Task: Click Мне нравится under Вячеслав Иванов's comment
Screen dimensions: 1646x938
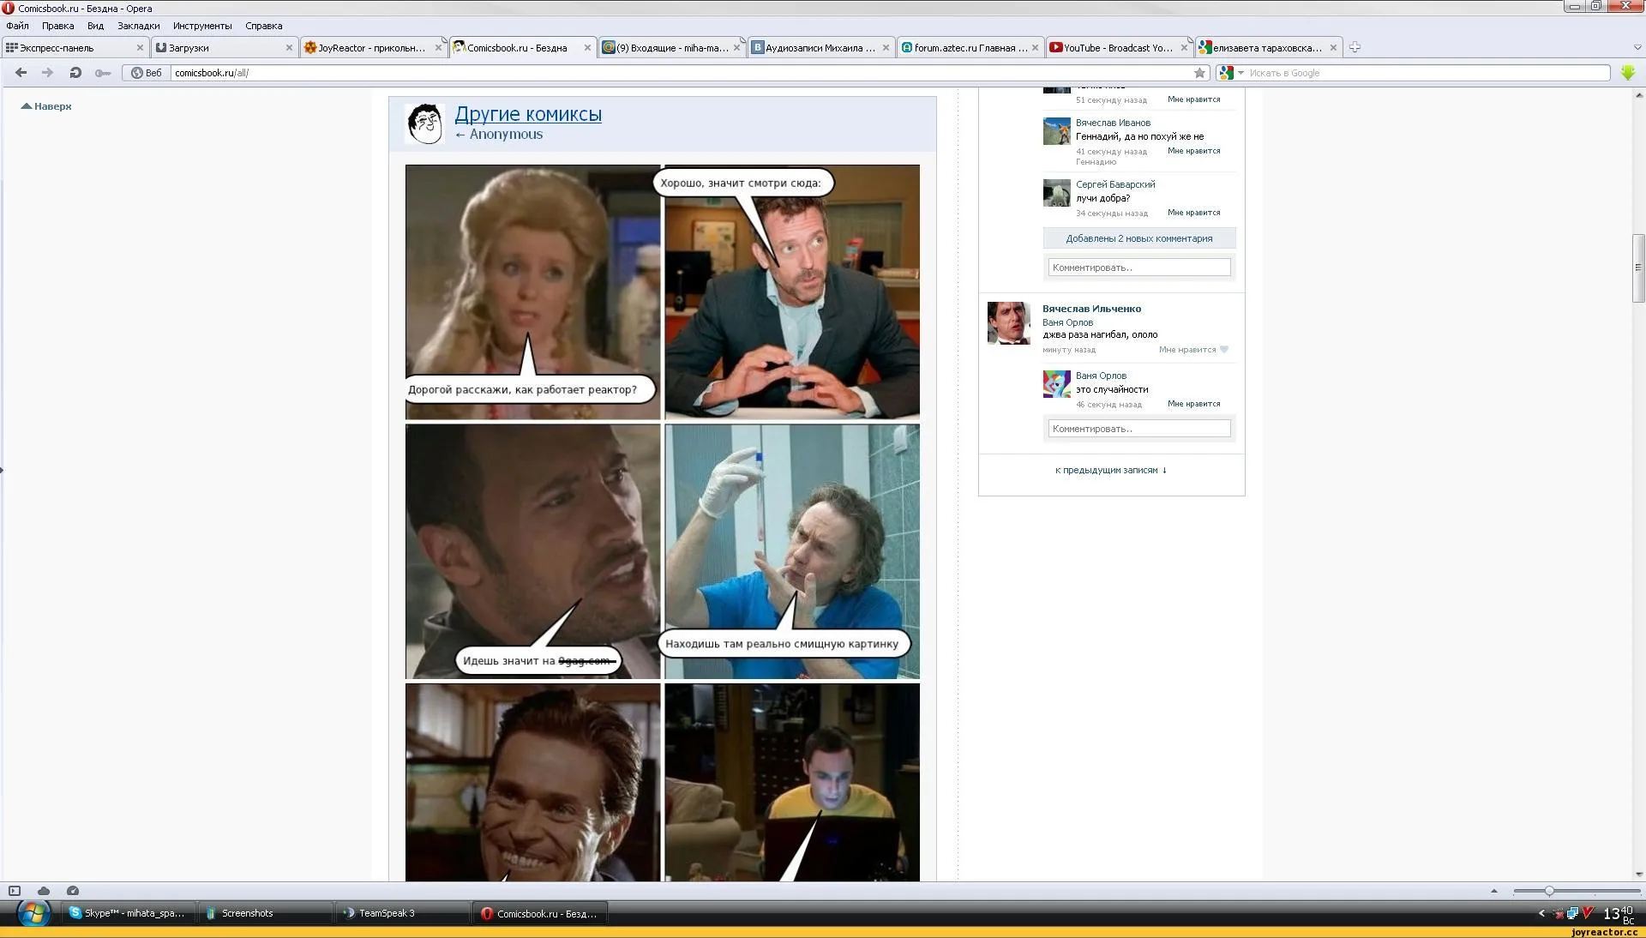Action: [1193, 151]
